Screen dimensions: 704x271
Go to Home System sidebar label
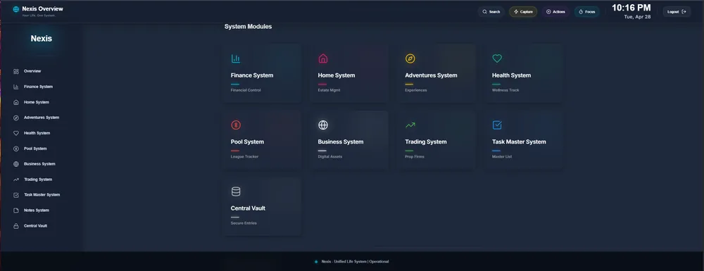tap(37, 102)
